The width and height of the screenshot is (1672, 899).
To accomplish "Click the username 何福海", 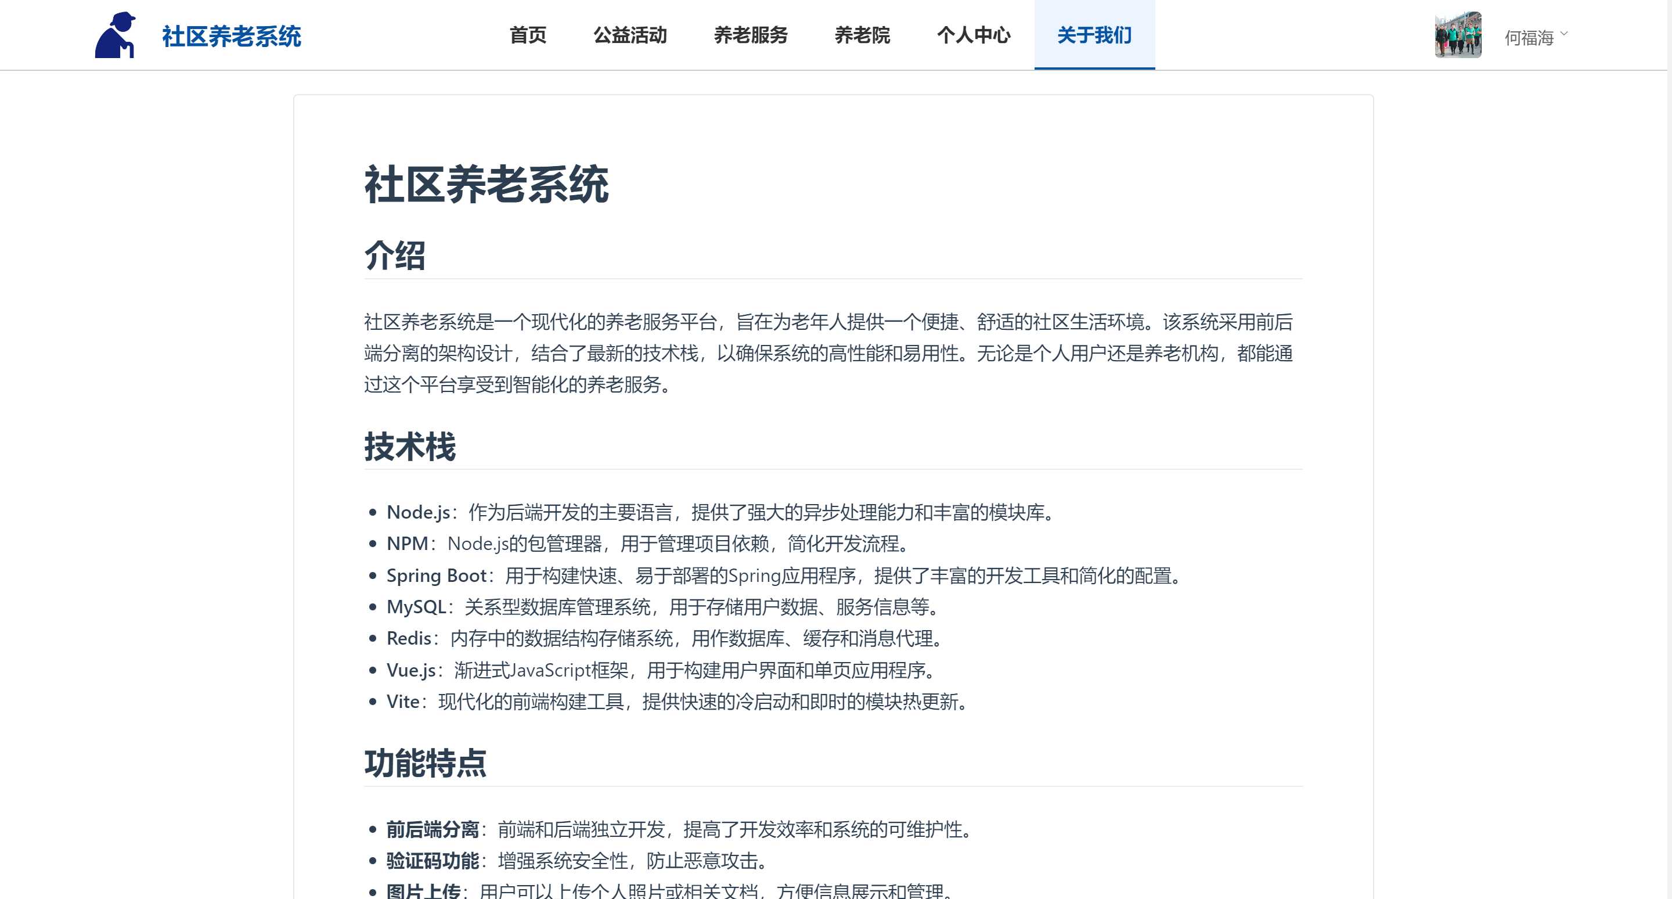I will (1529, 38).
